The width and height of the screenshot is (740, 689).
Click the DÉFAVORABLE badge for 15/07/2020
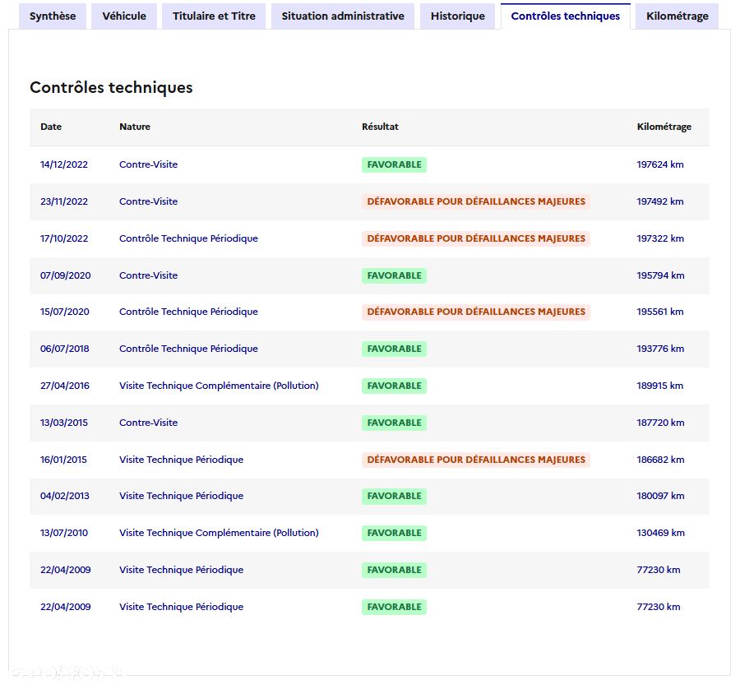click(476, 312)
